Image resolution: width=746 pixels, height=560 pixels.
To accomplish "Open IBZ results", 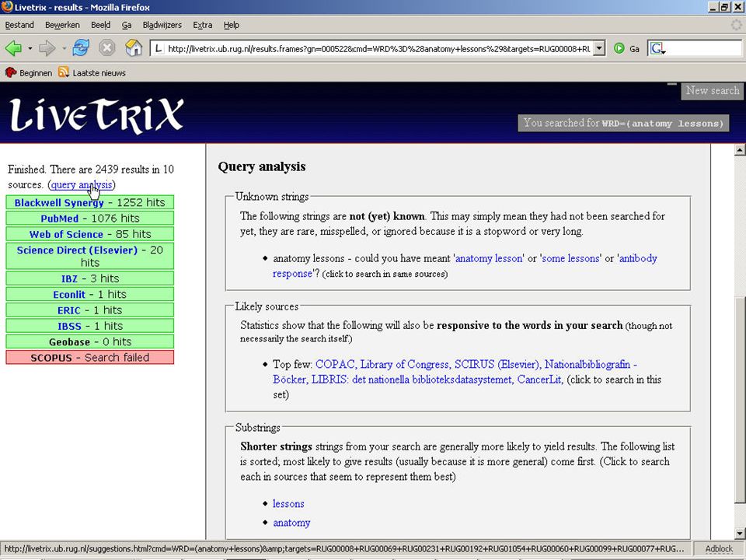I will pyautogui.click(x=90, y=278).
